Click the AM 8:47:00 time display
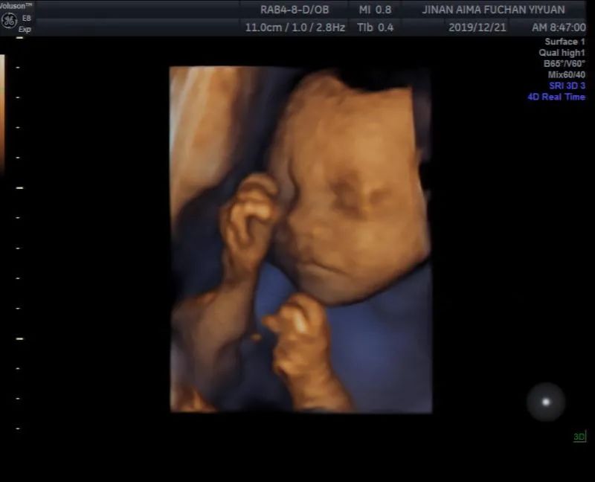 [x=558, y=28]
